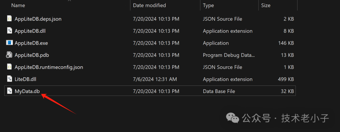Click the 7/6/2024 12:31 AM date entry

point(154,79)
